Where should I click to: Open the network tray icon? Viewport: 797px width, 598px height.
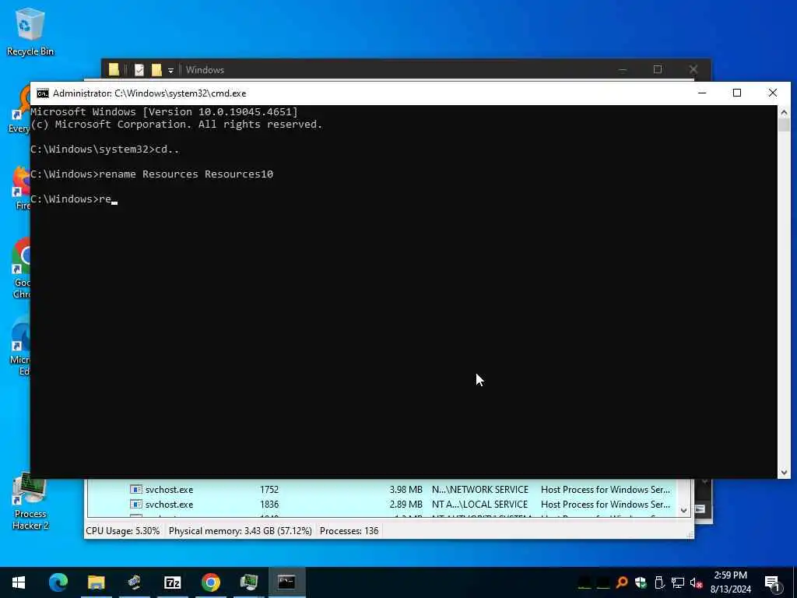678,582
